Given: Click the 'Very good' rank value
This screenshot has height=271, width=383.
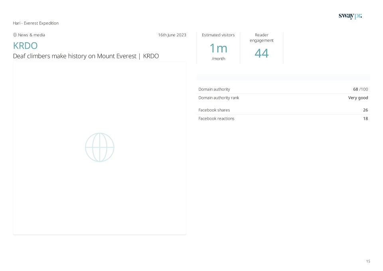Looking at the screenshot, I should [x=358, y=98].
